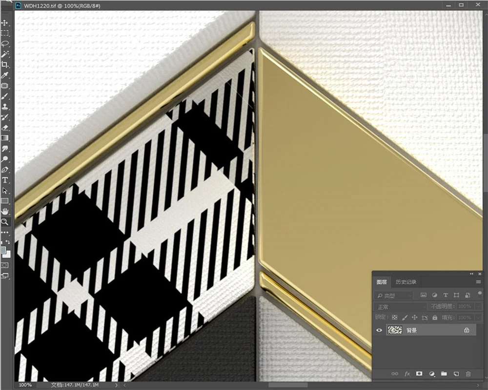Select the Crop tool

5,65
